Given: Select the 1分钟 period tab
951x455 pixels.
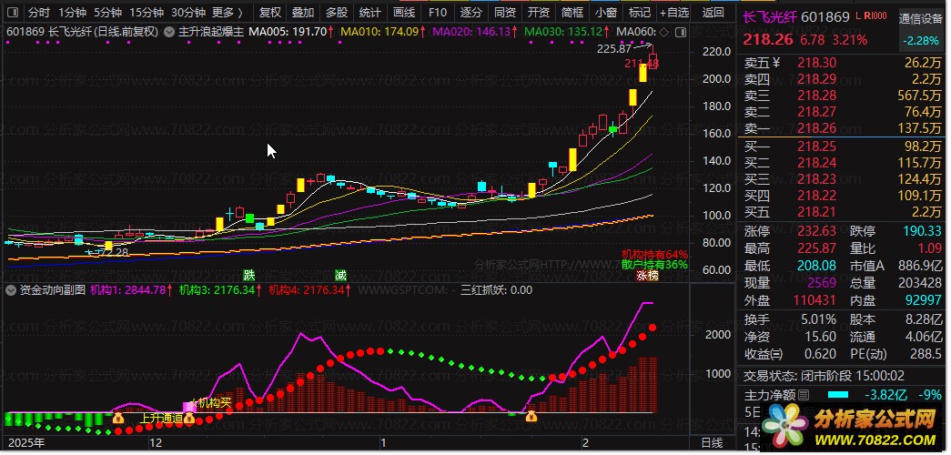Looking at the screenshot, I should tap(73, 12).
